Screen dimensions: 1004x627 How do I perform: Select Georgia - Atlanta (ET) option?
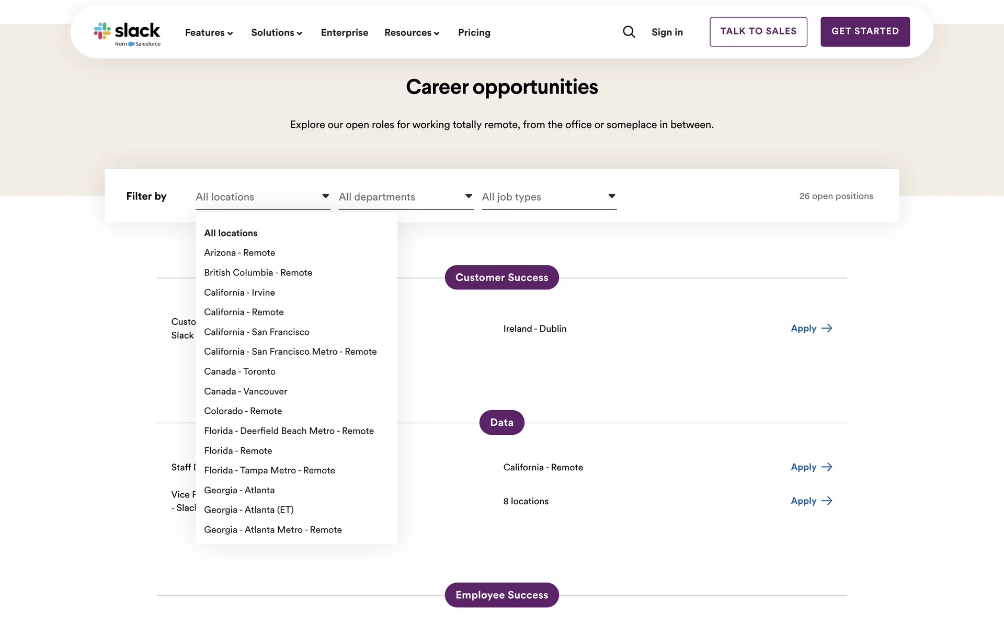pos(249,510)
